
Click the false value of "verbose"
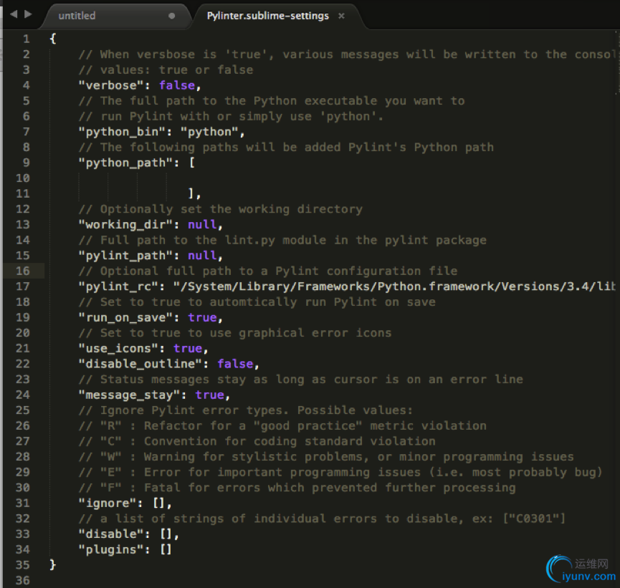(x=177, y=85)
